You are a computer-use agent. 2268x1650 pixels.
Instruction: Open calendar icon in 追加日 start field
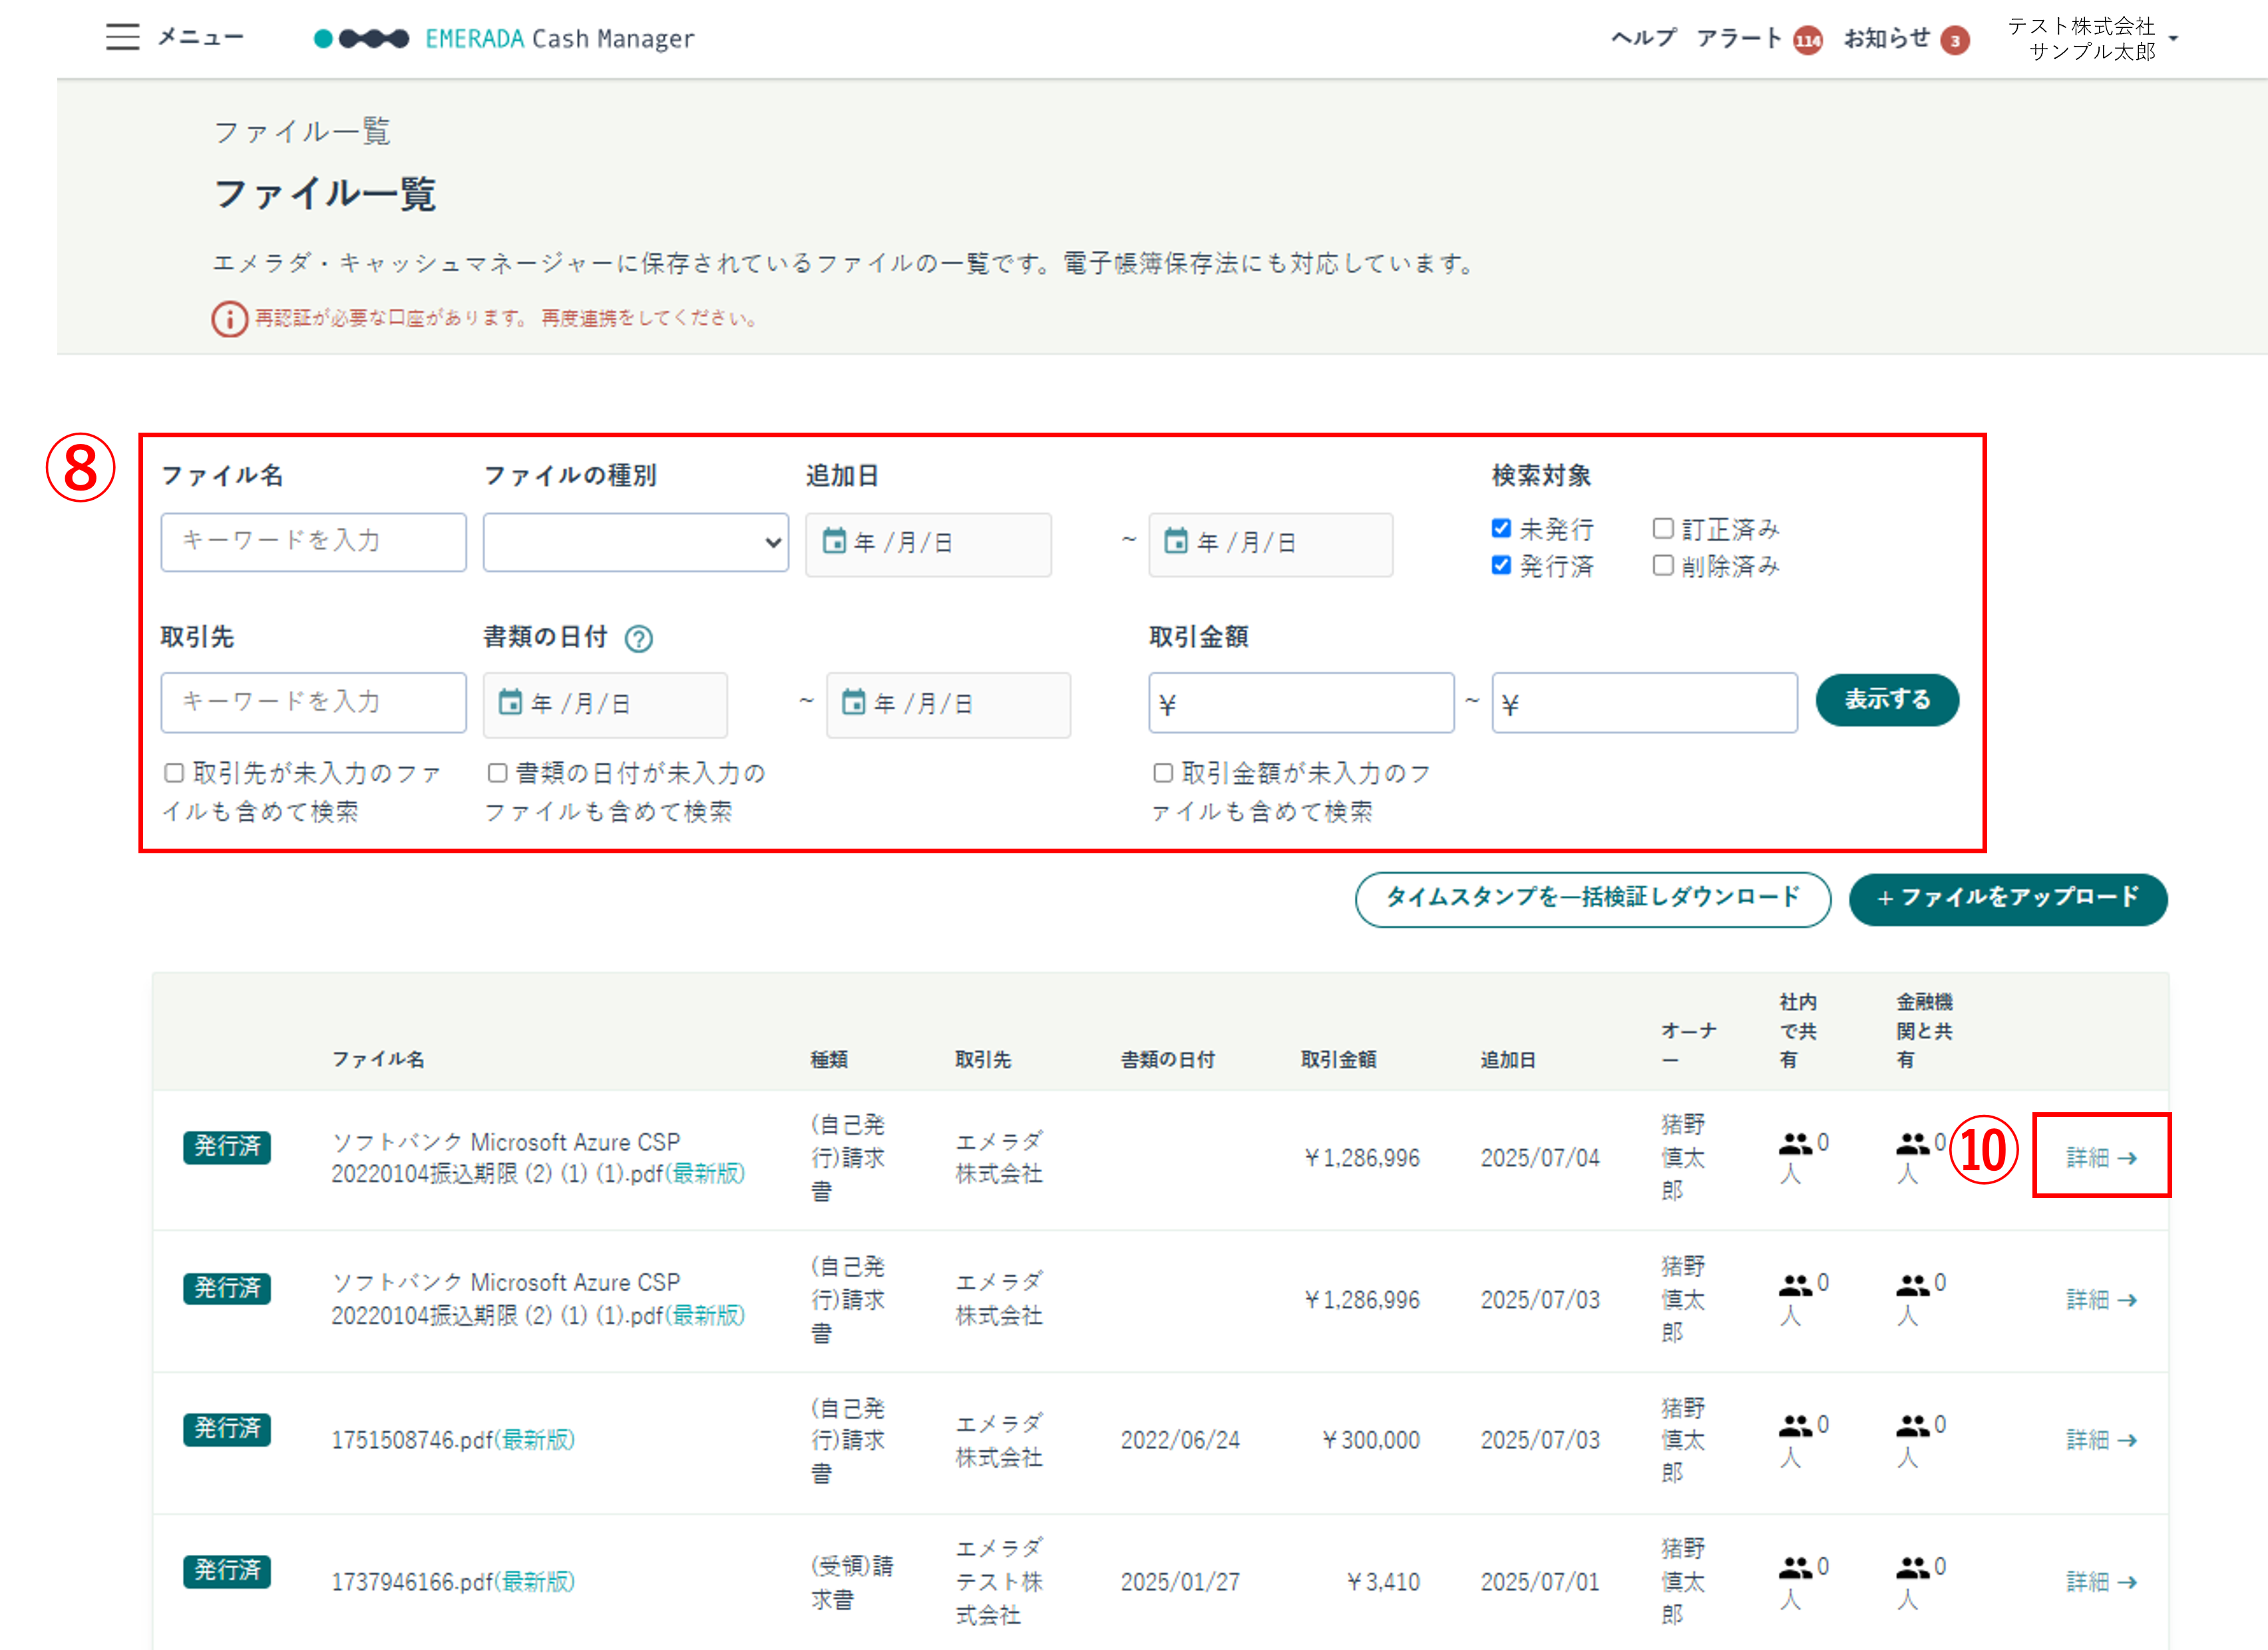pos(834,541)
